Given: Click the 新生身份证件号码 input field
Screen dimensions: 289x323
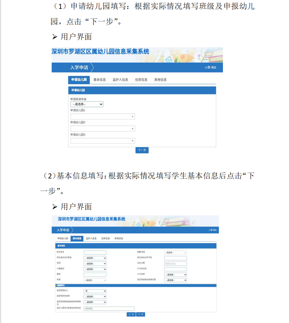Looking at the screenshot, I should pyautogui.click(x=176, y=258).
